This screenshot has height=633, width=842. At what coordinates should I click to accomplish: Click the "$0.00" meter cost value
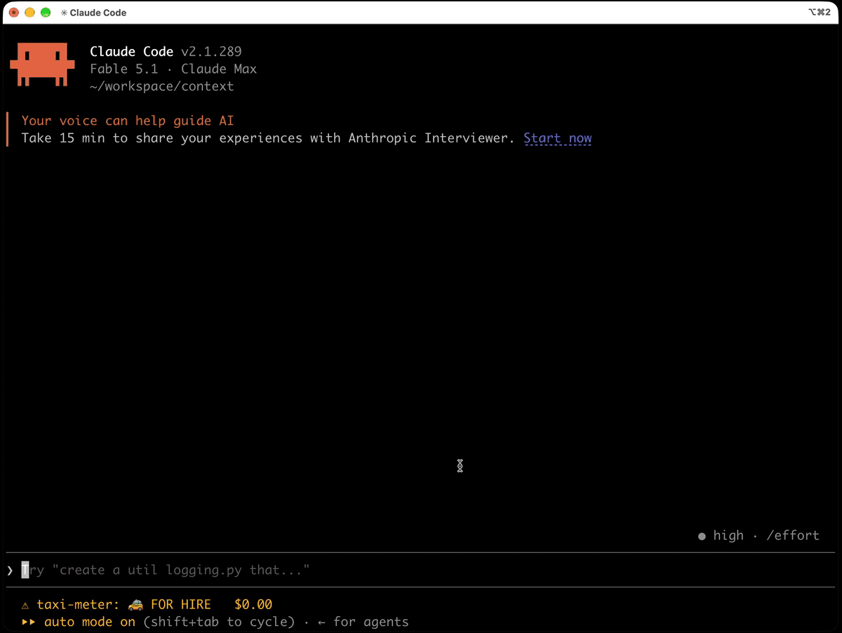point(253,604)
